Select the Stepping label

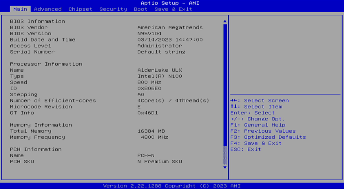coord(24,95)
